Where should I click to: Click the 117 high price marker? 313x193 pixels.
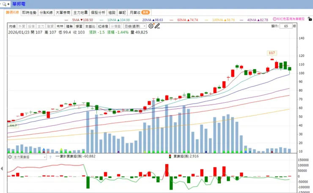[272, 53]
